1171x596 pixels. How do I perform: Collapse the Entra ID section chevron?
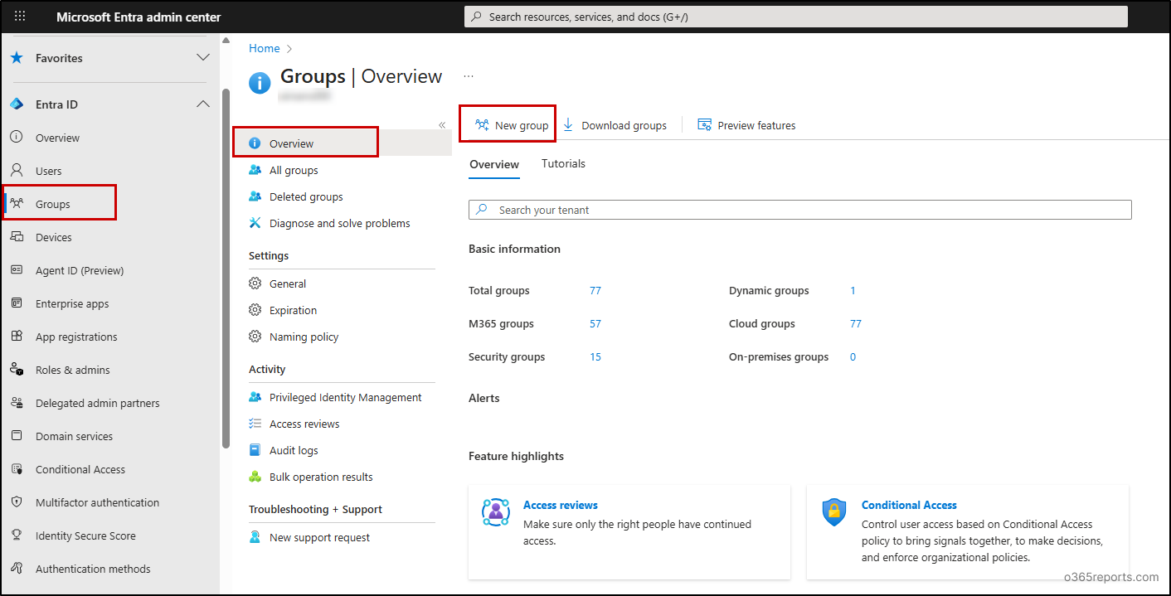point(203,104)
